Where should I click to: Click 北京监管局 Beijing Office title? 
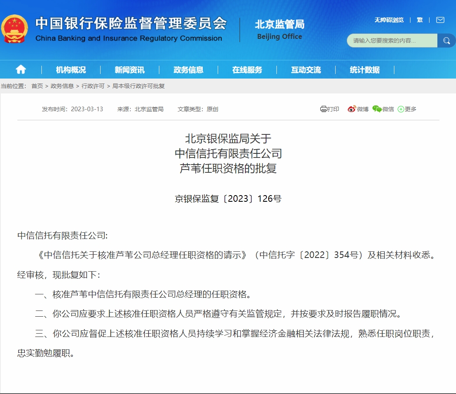point(280,29)
